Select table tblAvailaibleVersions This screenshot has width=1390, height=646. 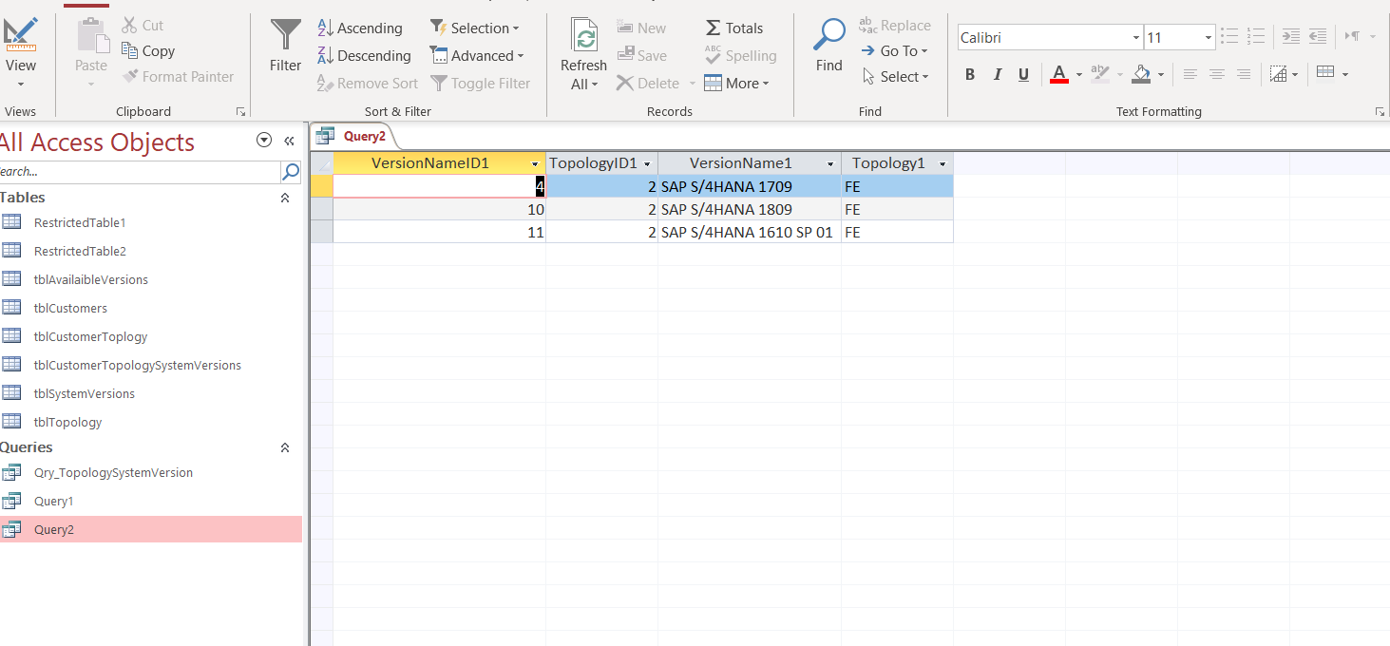coord(91,279)
